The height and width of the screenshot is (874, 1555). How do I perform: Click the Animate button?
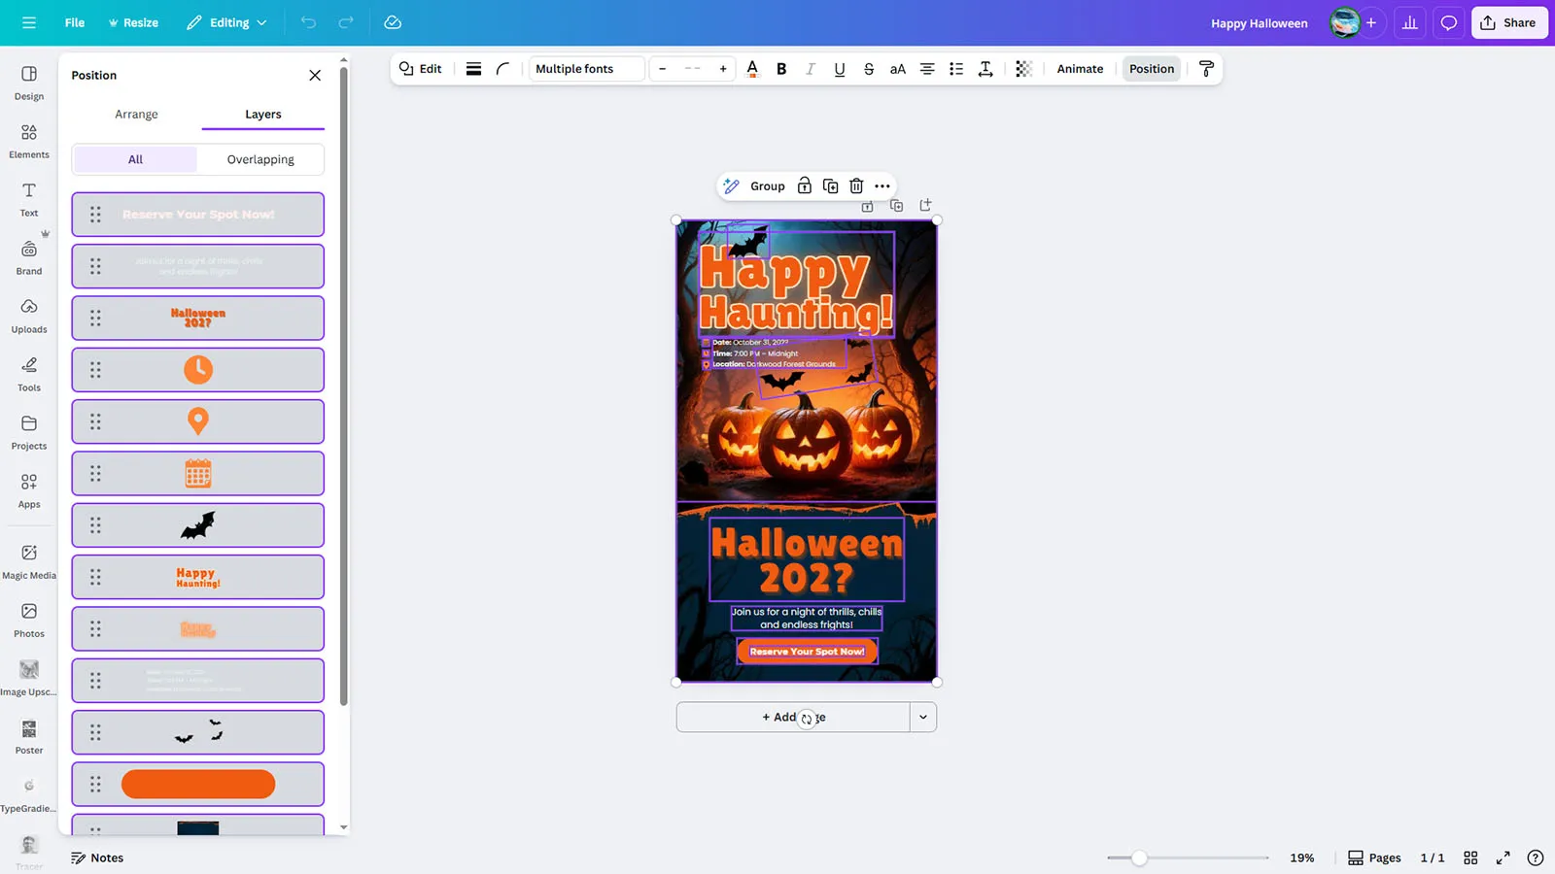tap(1080, 69)
